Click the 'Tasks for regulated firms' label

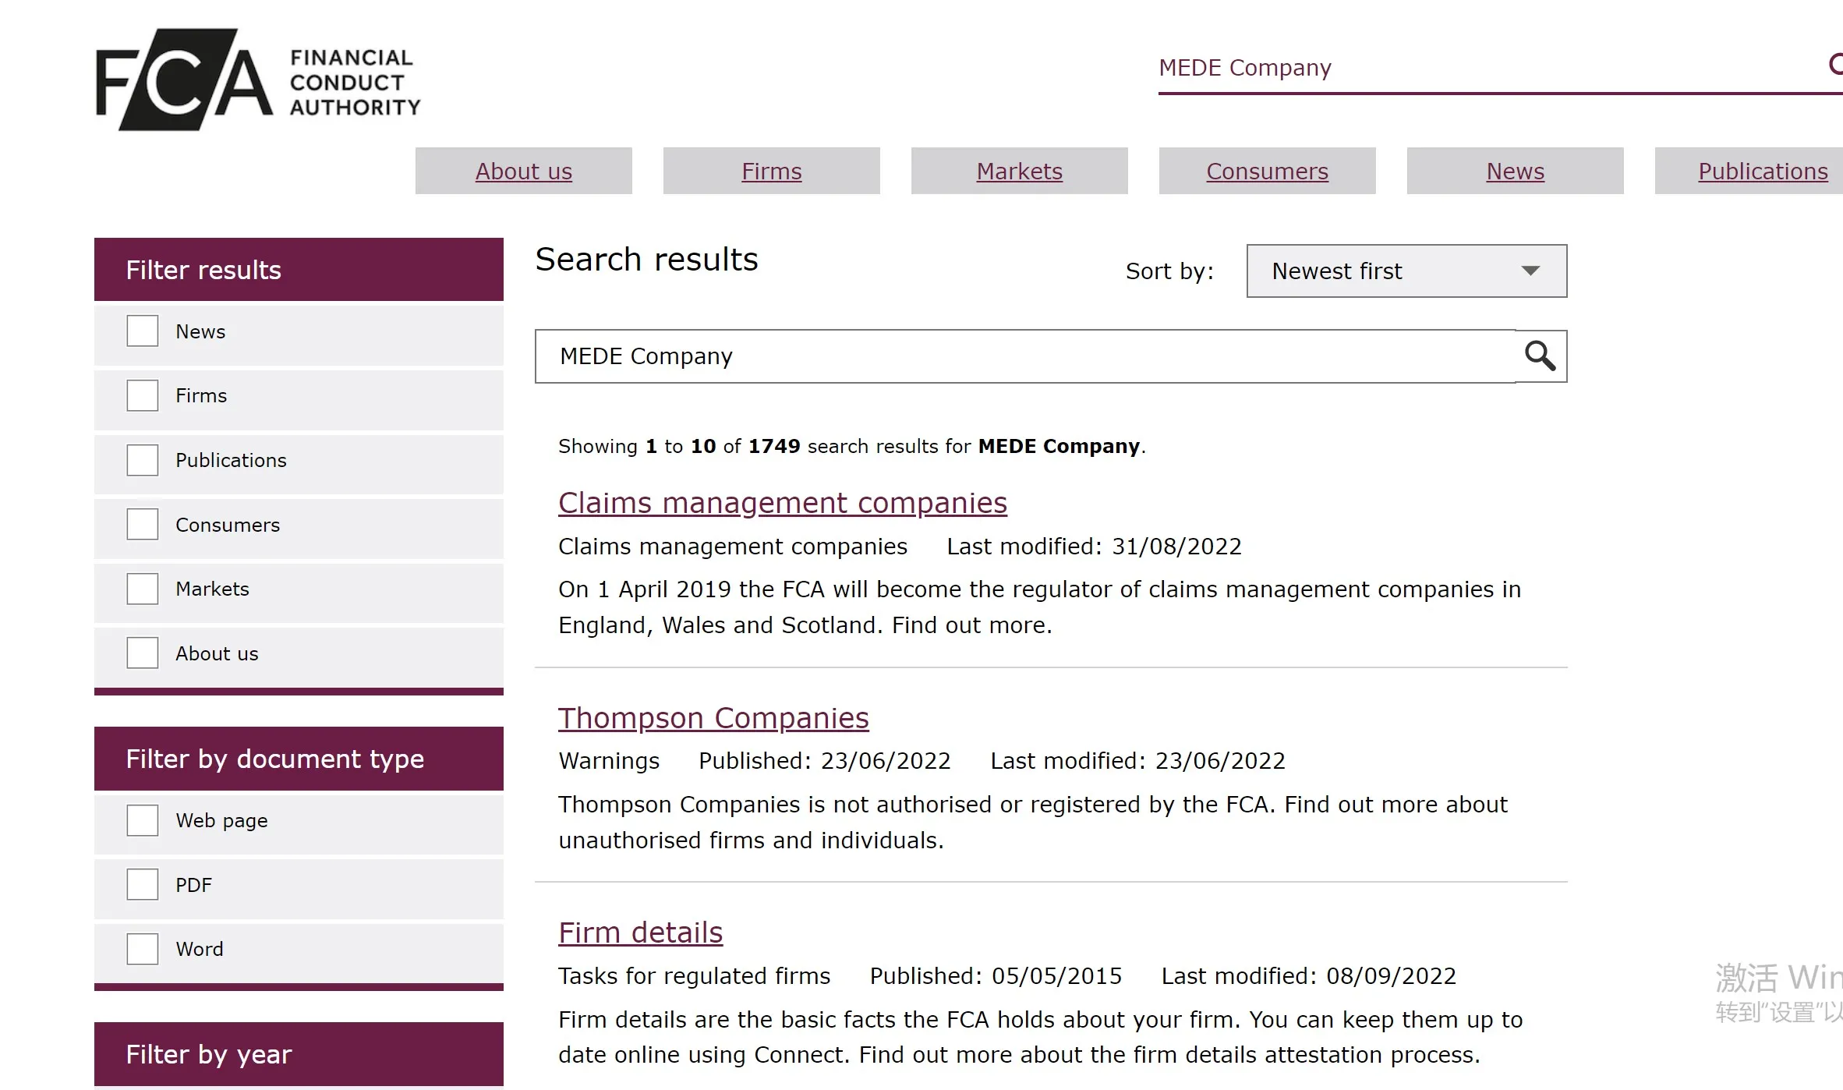695,976
